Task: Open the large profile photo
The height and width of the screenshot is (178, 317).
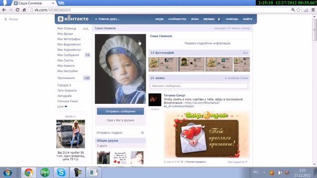Action: click(x=120, y=69)
